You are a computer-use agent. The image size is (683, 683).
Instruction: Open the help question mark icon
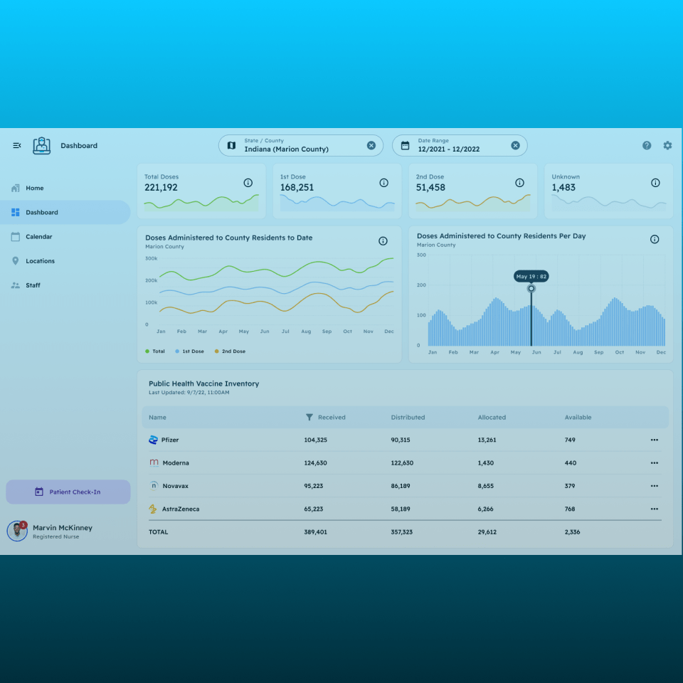(647, 146)
